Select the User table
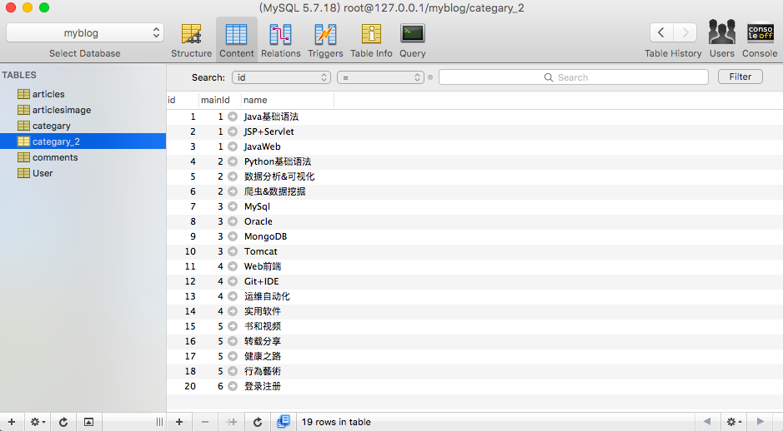Viewport: 783px width, 431px height. click(83, 173)
